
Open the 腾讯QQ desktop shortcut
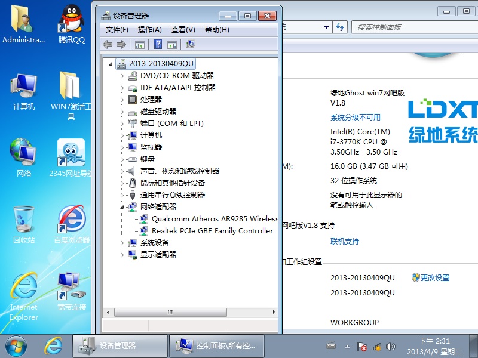click(x=71, y=24)
